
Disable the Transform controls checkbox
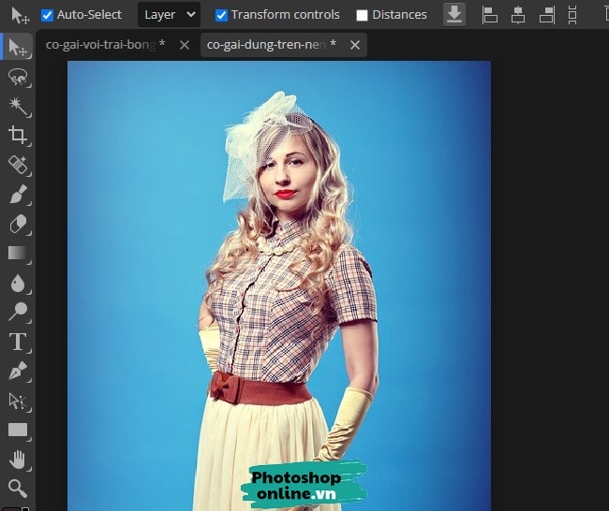221,15
